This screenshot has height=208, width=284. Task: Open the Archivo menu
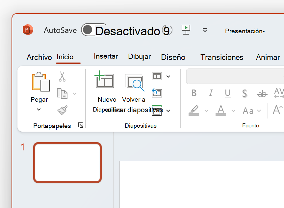click(39, 57)
